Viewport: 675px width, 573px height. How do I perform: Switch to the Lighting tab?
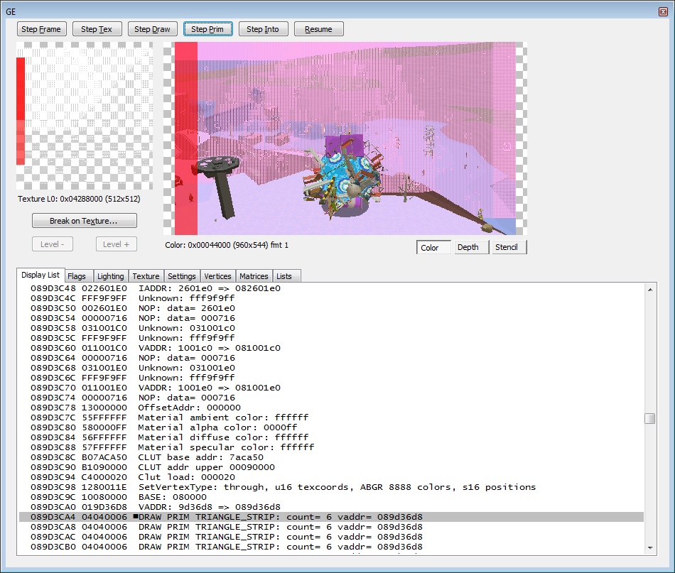click(x=110, y=276)
